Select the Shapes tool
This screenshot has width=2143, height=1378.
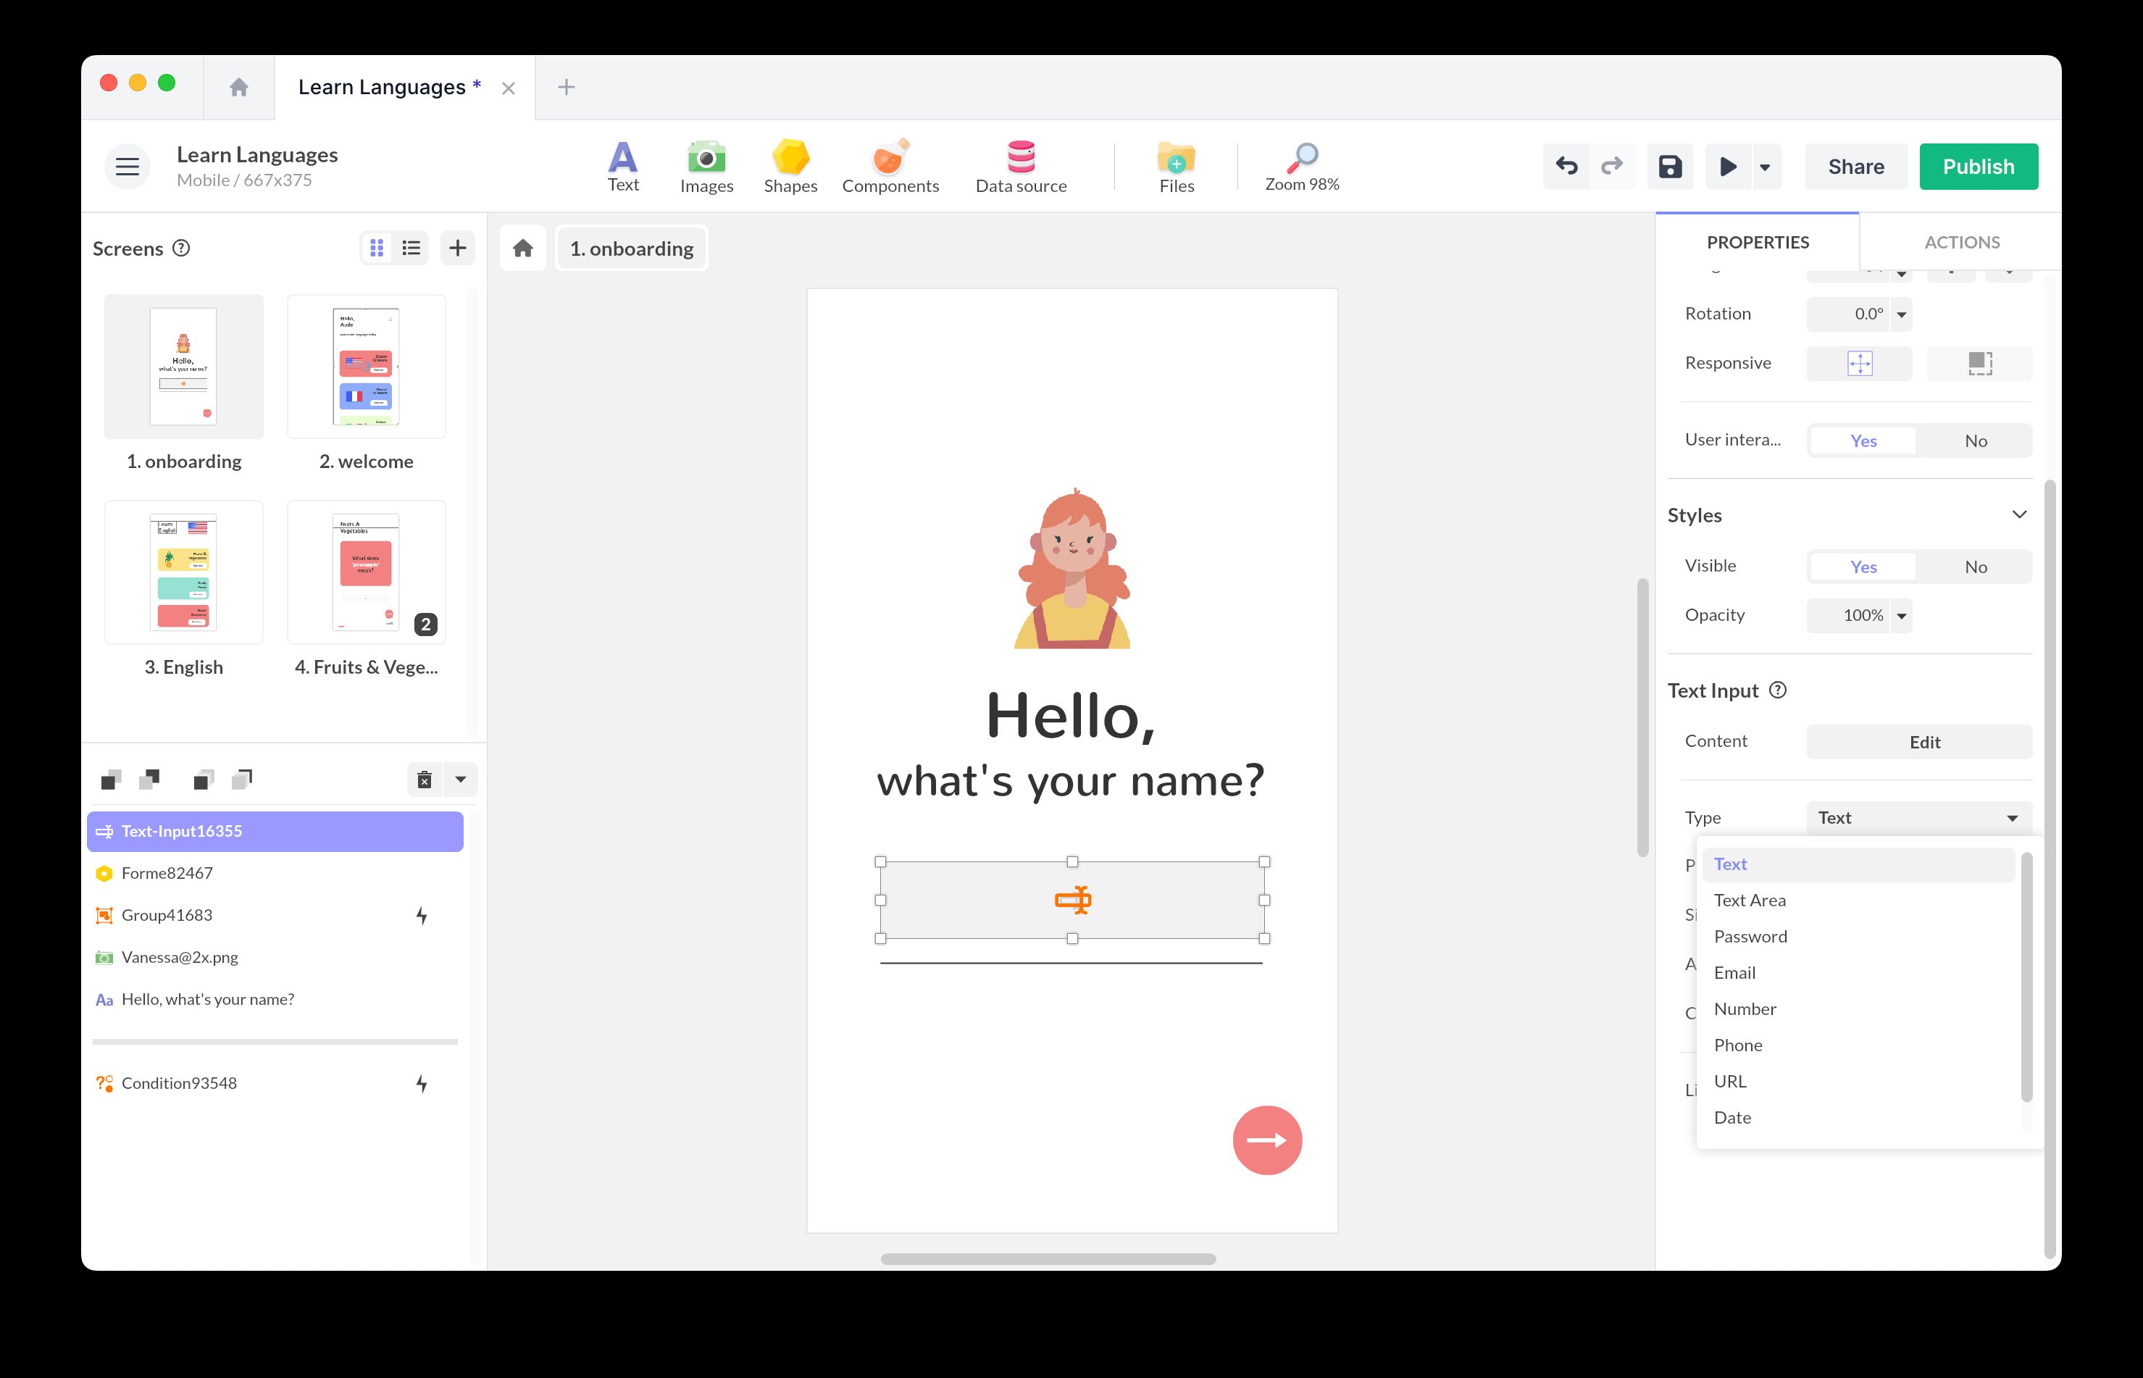click(790, 165)
